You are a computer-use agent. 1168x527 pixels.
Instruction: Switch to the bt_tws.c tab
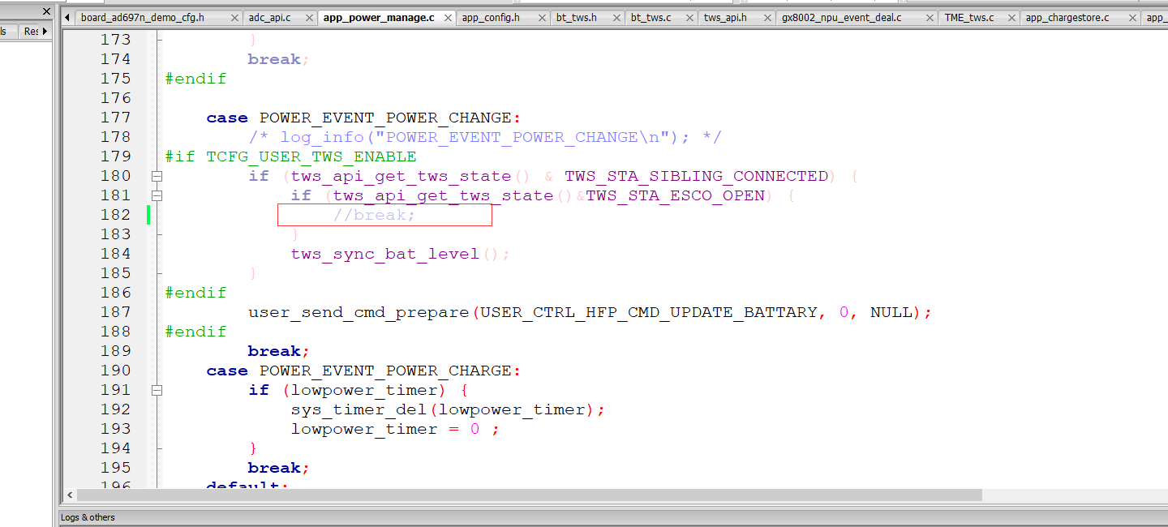tap(651, 17)
